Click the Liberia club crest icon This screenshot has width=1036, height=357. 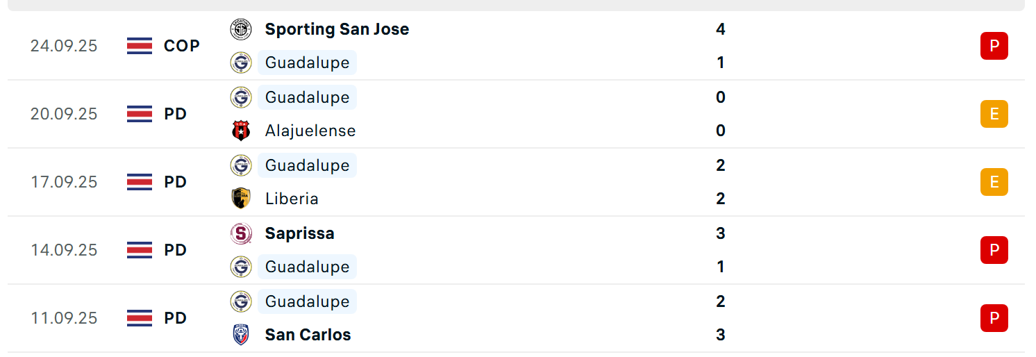241,199
